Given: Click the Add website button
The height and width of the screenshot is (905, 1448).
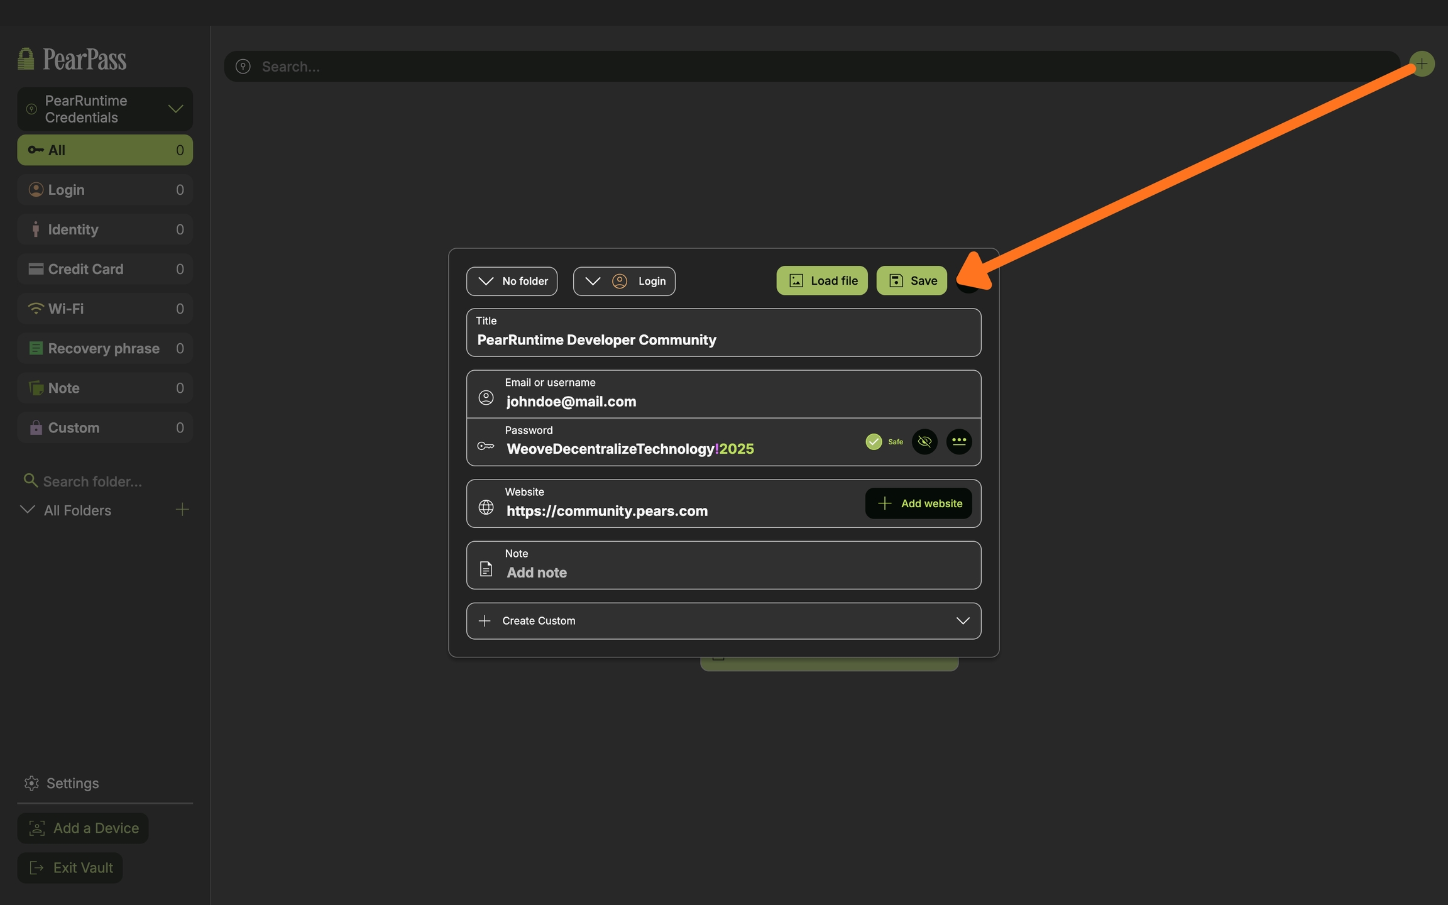Looking at the screenshot, I should click(x=919, y=503).
